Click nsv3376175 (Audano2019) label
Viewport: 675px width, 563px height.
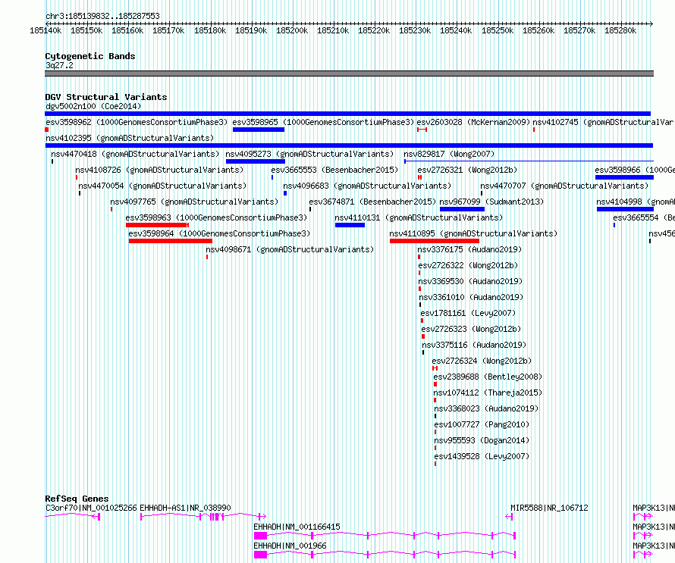coord(469,249)
